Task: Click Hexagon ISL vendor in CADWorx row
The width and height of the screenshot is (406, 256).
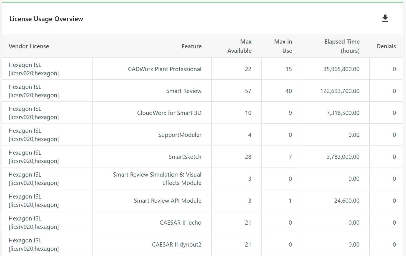Action: click(34, 69)
